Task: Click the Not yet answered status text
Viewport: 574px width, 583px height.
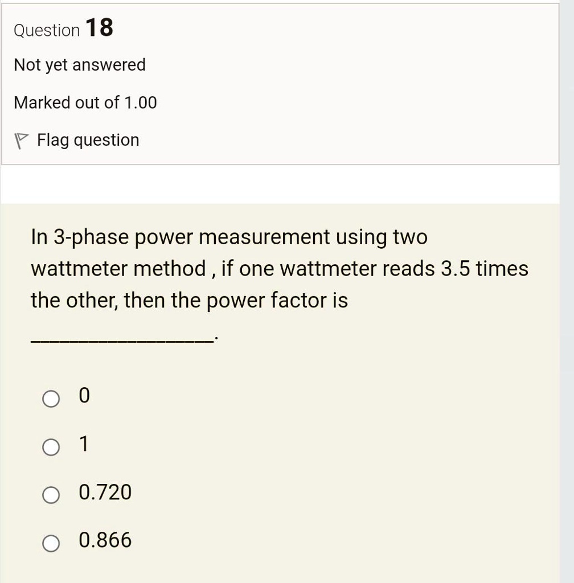Action: [x=80, y=65]
